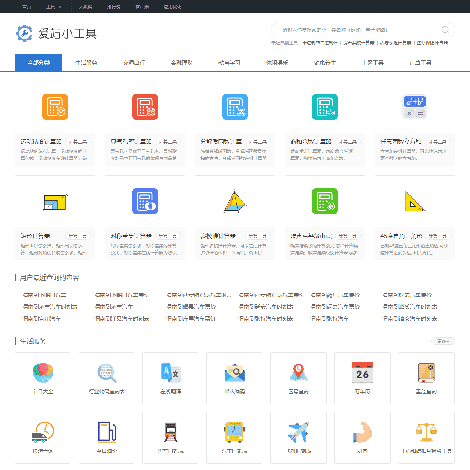Click the 分解质因数计算 tool icon
470x470 pixels.
235,107
